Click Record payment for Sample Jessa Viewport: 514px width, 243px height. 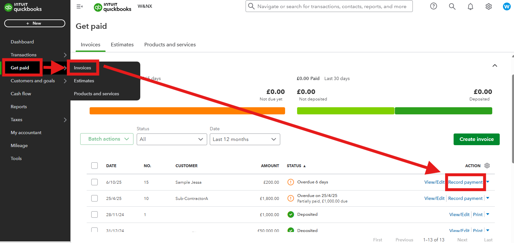tap(465, 182)
